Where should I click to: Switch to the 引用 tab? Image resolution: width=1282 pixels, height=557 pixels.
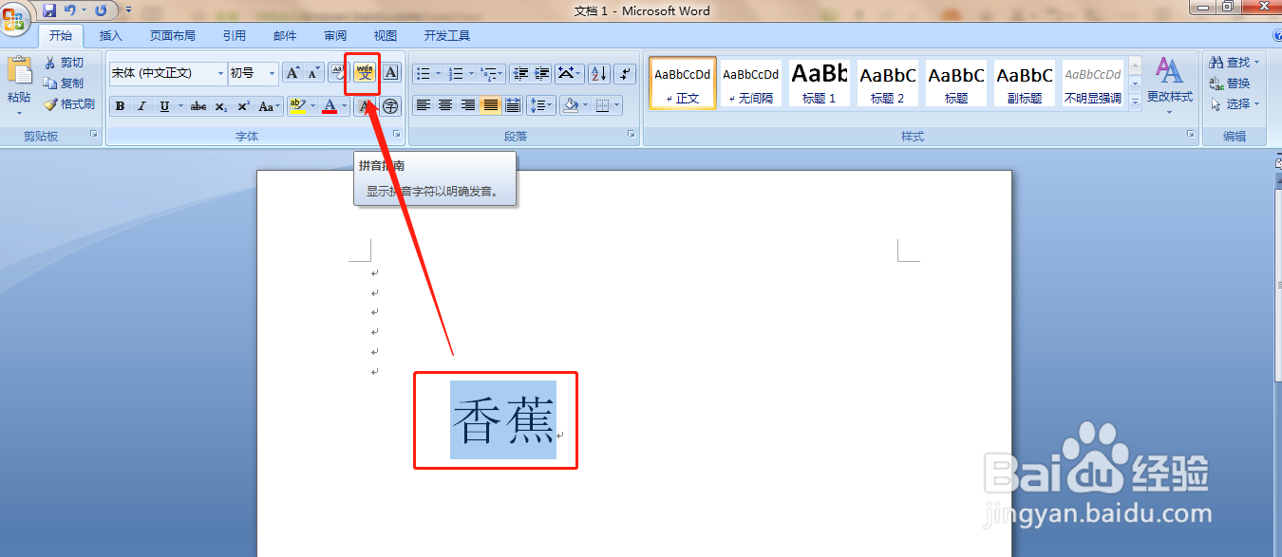(235, 36)
